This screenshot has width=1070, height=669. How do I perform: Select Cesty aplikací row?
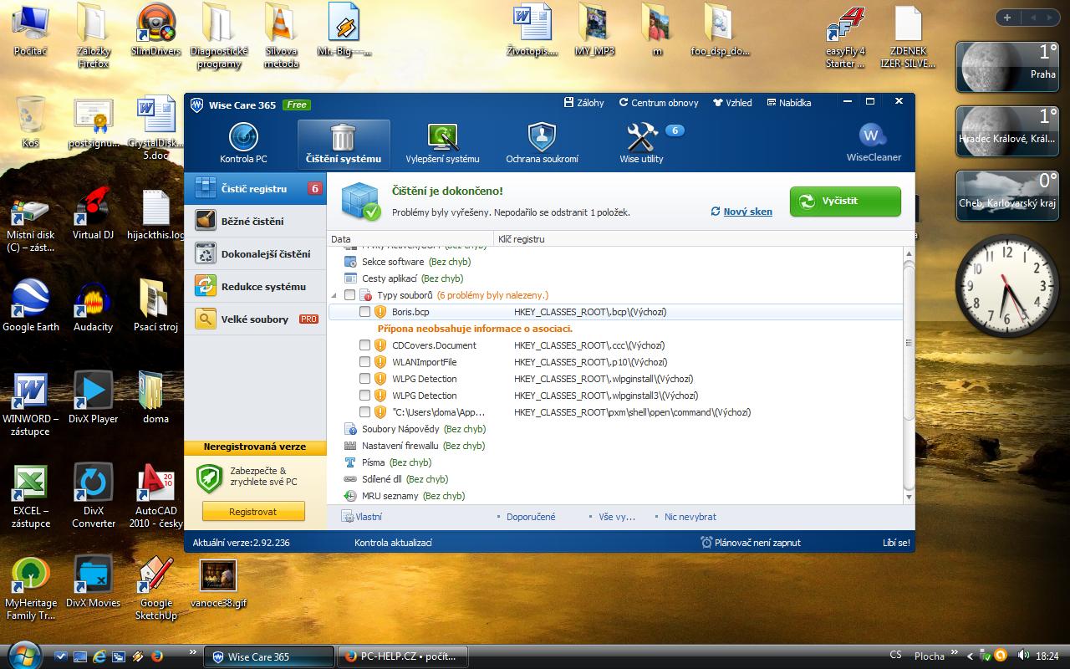[617, 278]
